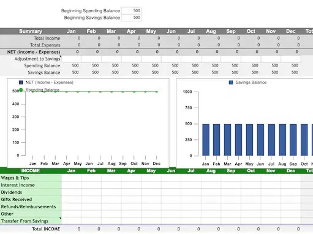Viewport: 313px width, 234px height.
Task: Click the blue Savings Balance legend square
Action: (x=231, y=82)
